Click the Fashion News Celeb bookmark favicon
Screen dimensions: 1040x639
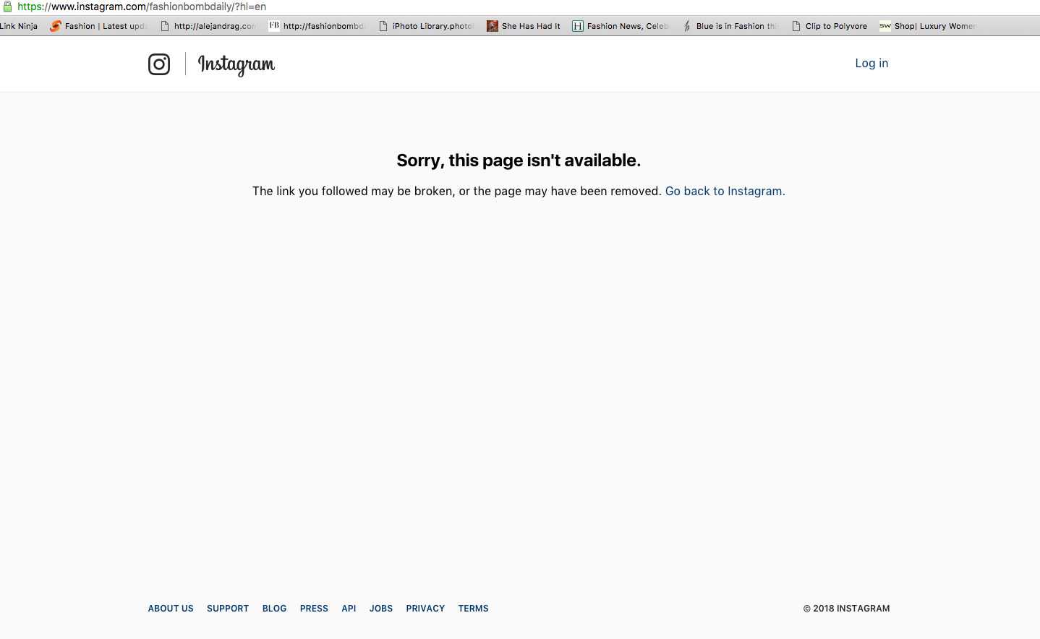pos(578,26)
